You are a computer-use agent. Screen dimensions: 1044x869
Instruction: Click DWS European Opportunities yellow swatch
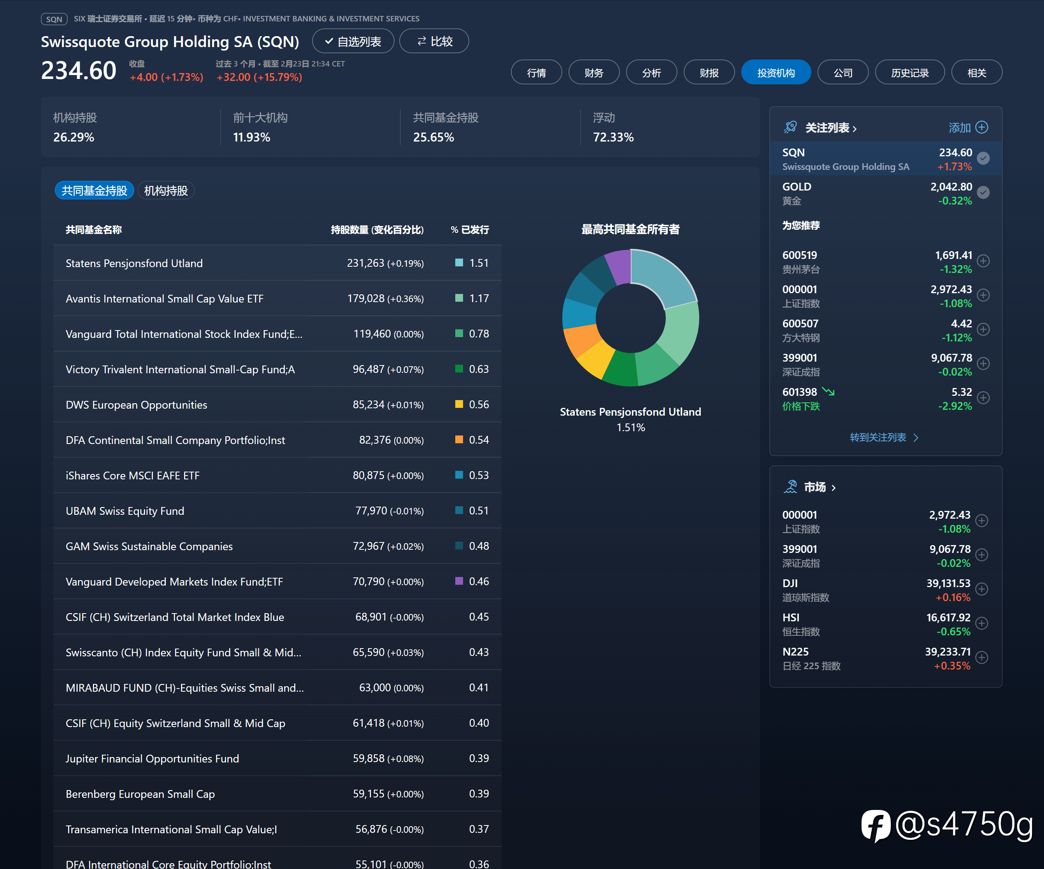(x=460, y=404)
